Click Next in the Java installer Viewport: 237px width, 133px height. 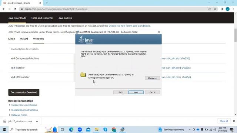(136, 92)
